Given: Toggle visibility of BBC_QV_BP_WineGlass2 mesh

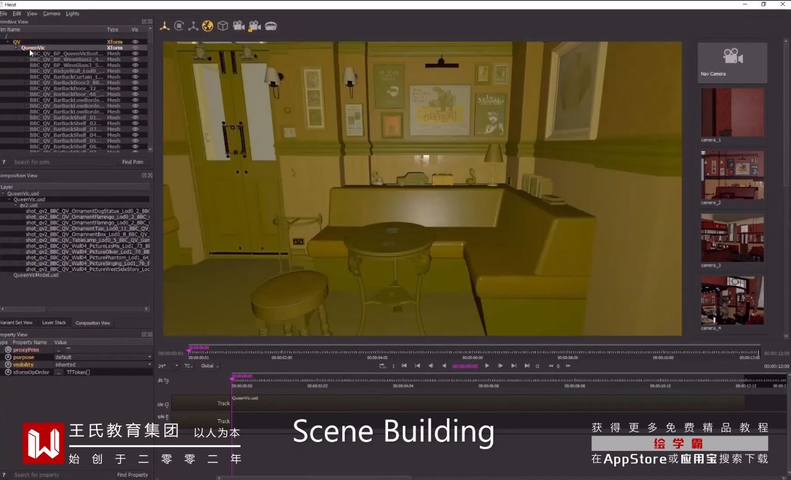Looking at the screenshot, I should pos(135,59).
